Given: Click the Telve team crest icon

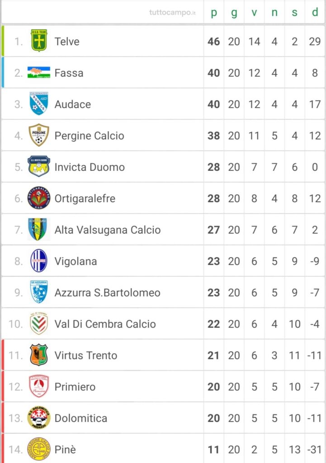Looking at the screenshot, I should point(39,40).
